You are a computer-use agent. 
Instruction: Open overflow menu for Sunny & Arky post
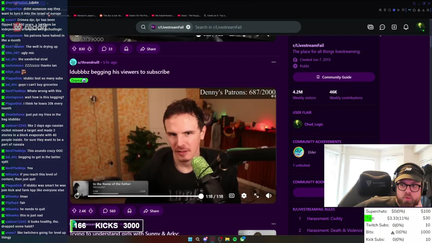coord(273,224)
